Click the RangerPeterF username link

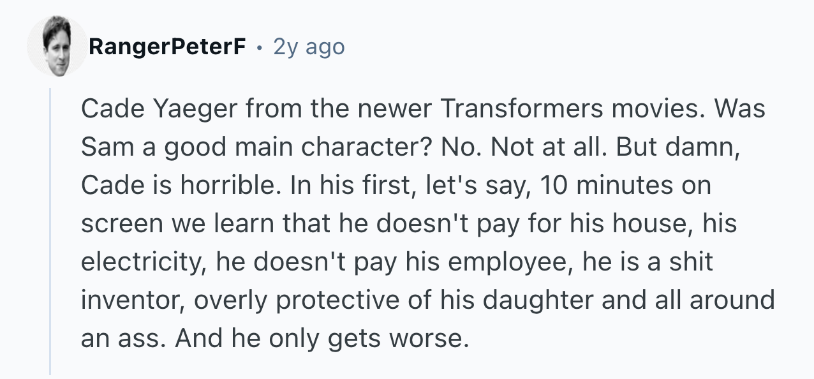(x=167, y=47)
